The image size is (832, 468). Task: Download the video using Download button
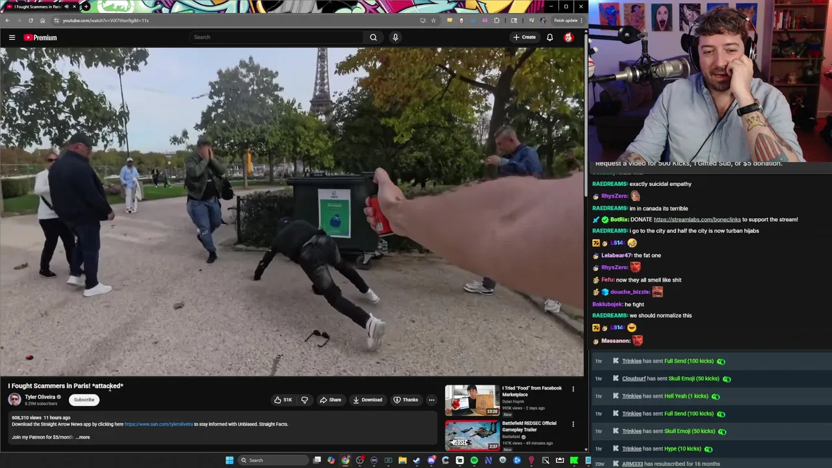pos(368,400)
